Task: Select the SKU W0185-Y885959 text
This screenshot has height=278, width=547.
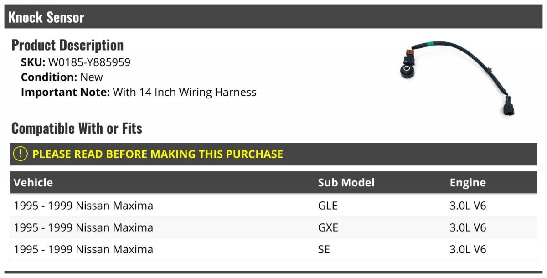Action: 76,62
